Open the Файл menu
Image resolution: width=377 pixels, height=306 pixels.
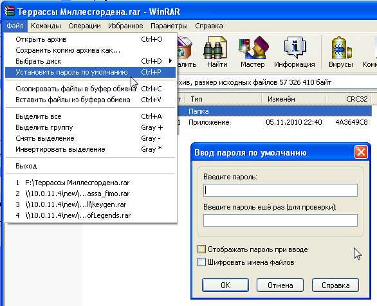click(x=15, y=26)
